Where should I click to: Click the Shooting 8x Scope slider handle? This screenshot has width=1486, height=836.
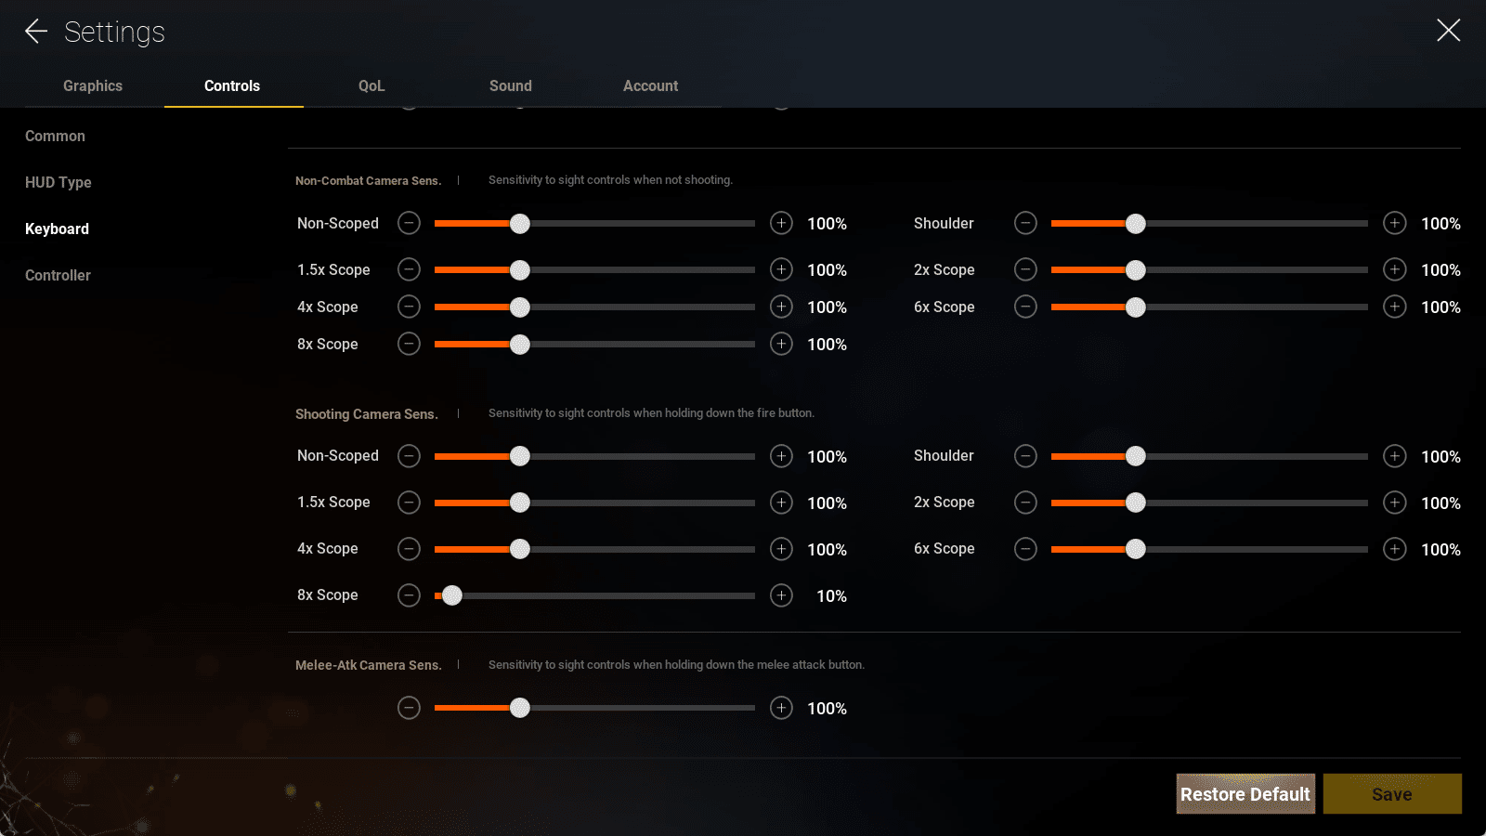[452, 595]
